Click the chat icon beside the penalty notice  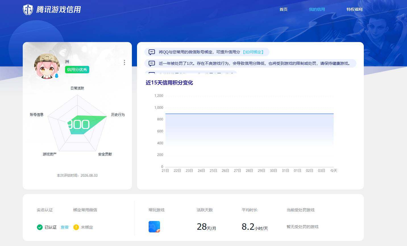coord(152,63)
